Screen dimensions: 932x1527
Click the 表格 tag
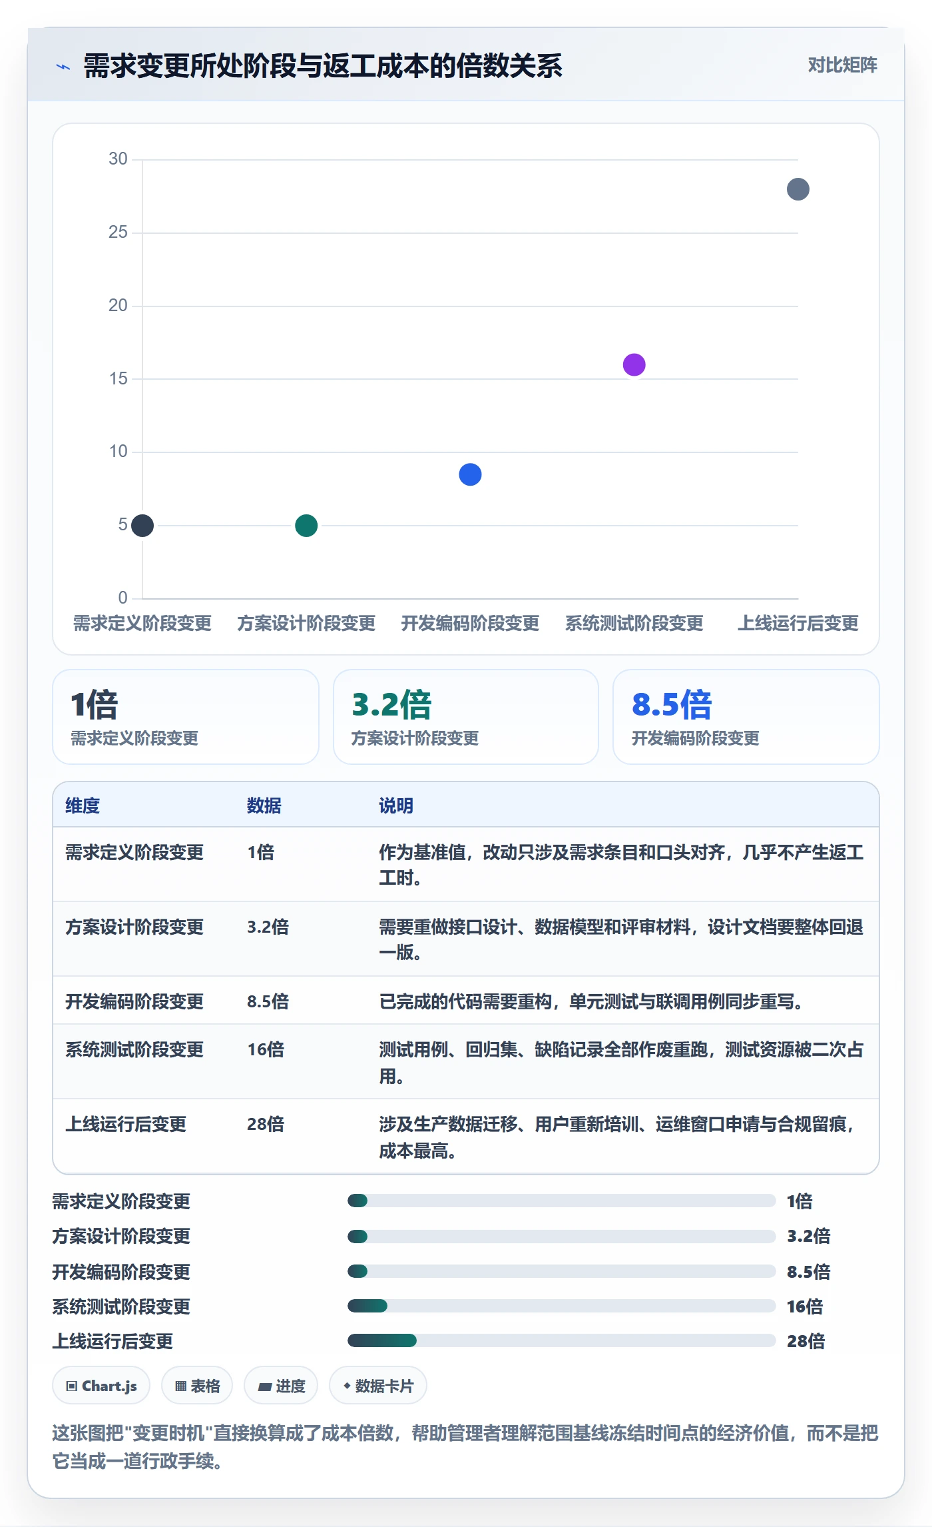pyautogui.click(x=197, y=1386)
